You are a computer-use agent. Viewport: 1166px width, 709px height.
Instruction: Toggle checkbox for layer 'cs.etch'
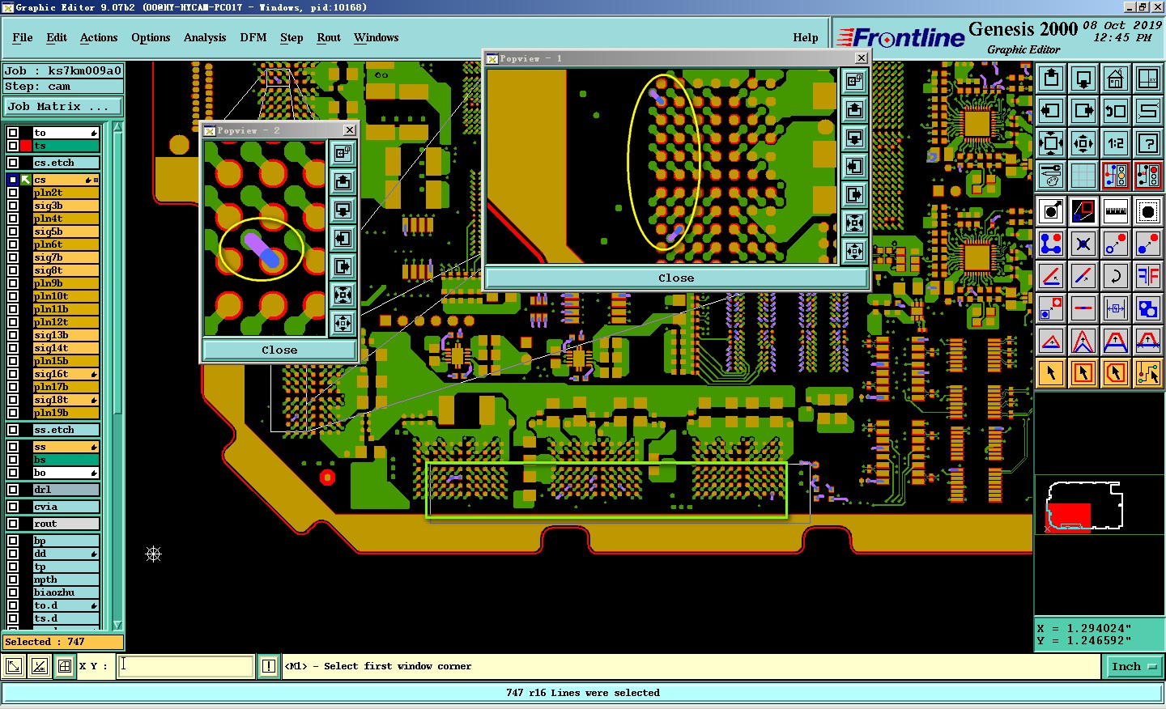click(13, 163)
